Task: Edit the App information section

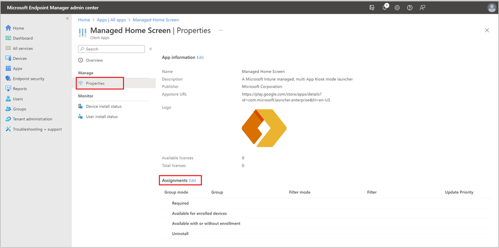Action: pos(200,57)
